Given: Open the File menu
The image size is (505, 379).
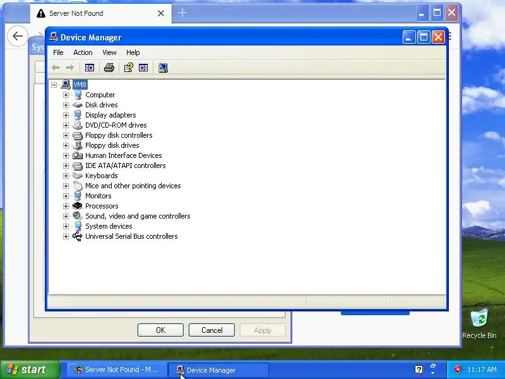Looking at the screenshot, I should (58, 52).
